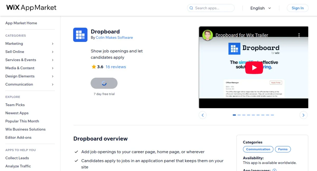
Task: Open Collect Leads
Action: tap(17, 158)
